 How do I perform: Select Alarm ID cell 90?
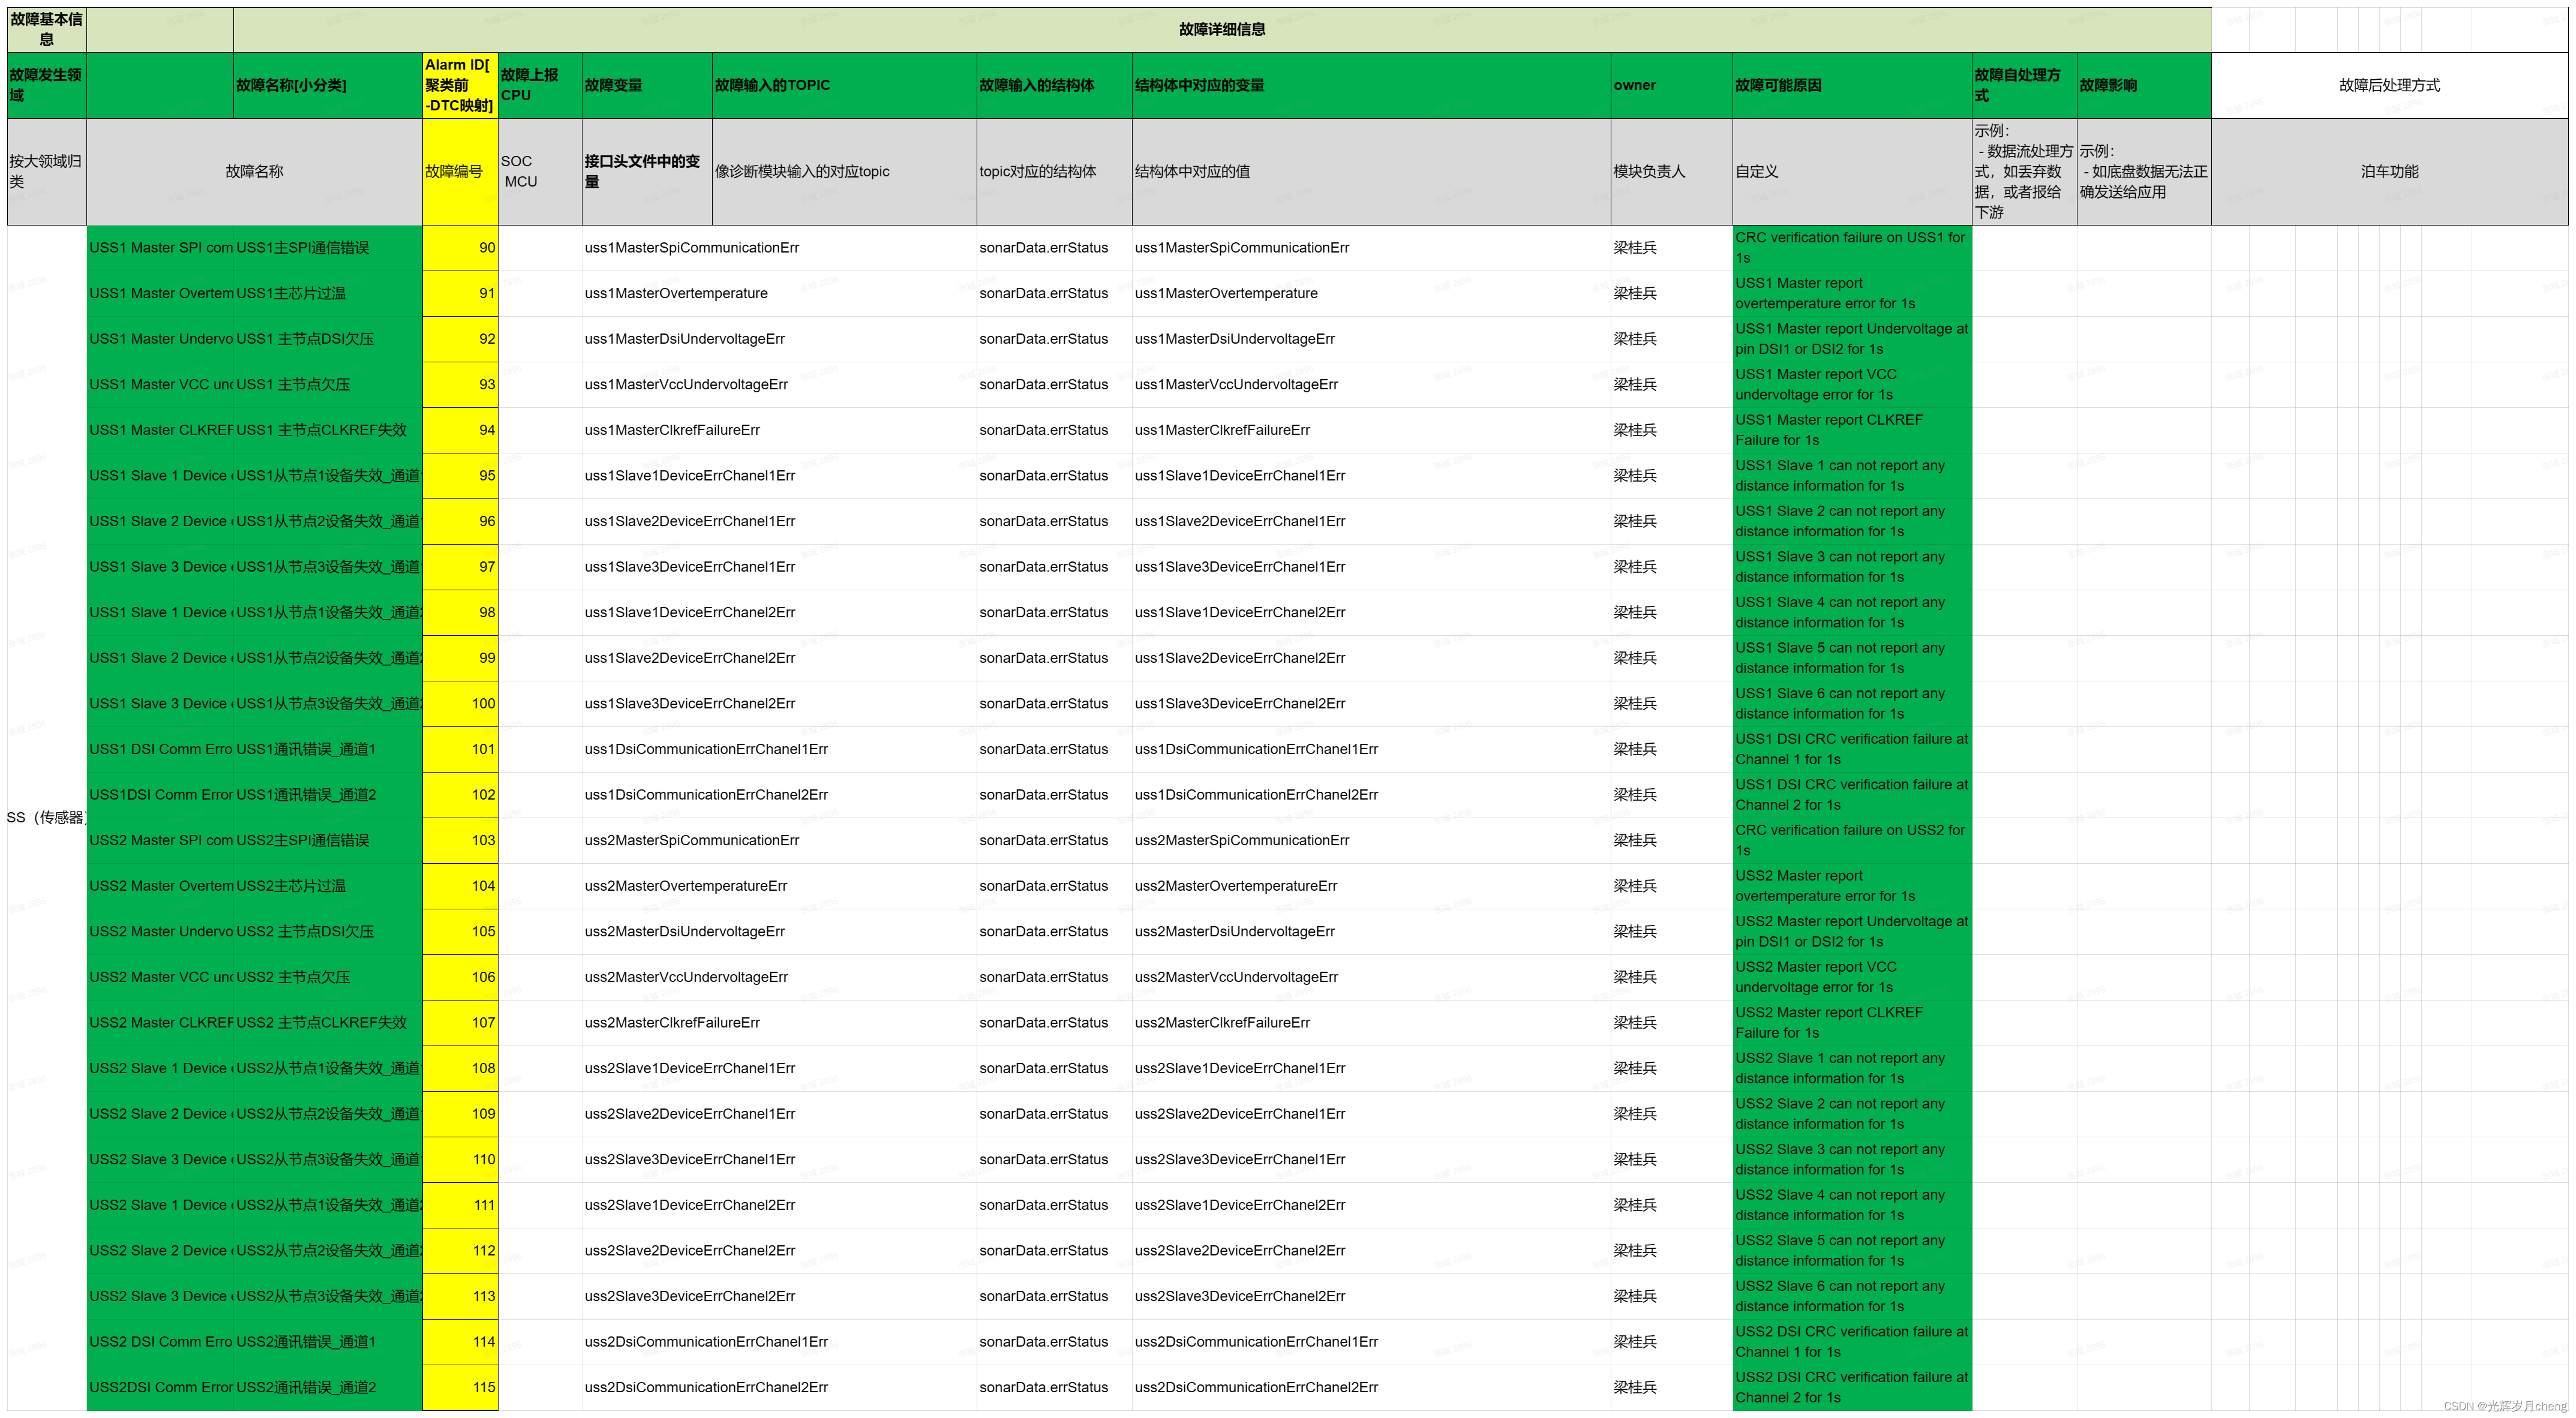click(x=460, y=248)
